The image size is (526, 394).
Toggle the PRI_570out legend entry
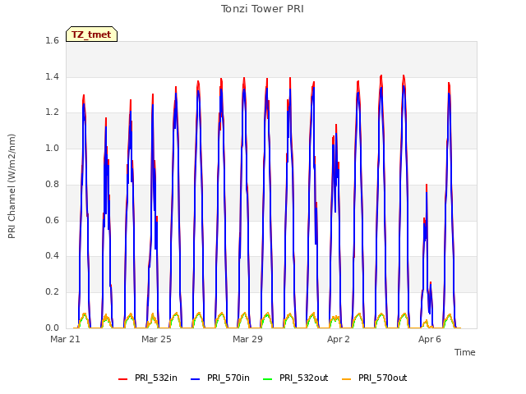[x=375, y=378]
